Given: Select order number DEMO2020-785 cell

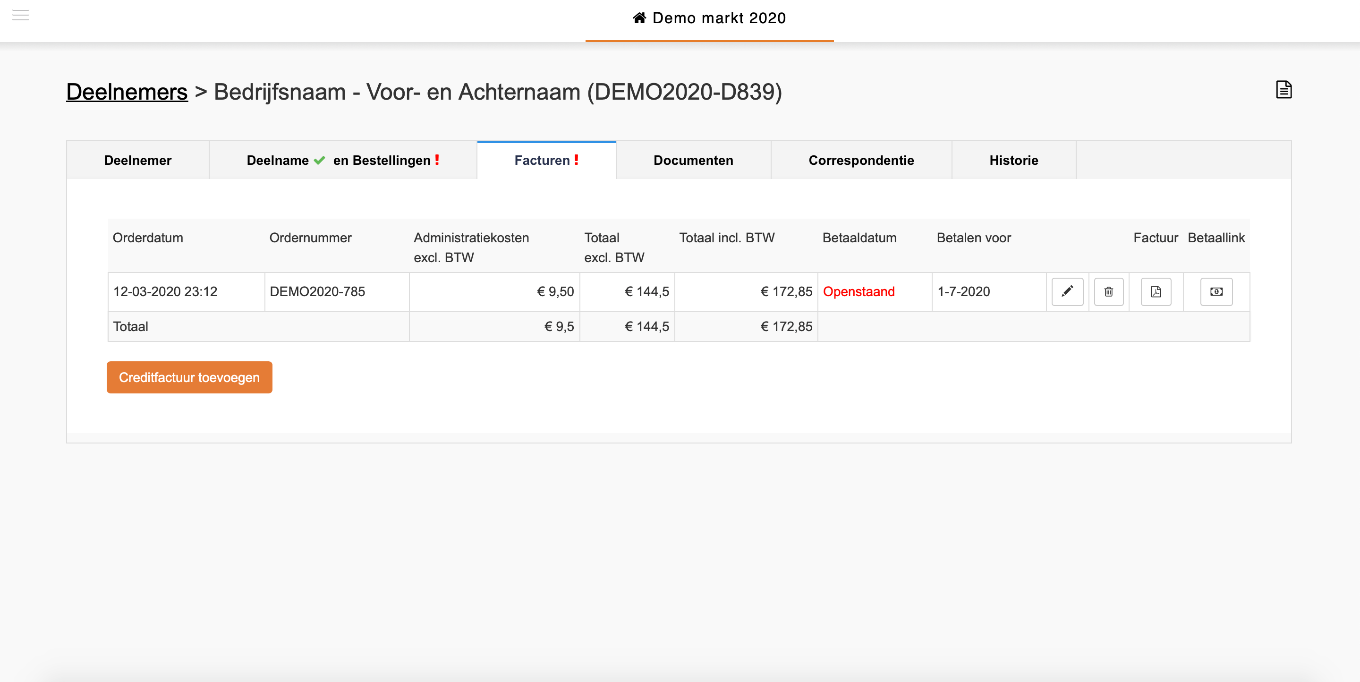Looking at the screenshot, I should (337, 291).
